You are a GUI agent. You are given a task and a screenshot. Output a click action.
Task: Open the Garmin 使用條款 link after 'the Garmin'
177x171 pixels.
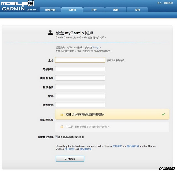click(117, 146)
